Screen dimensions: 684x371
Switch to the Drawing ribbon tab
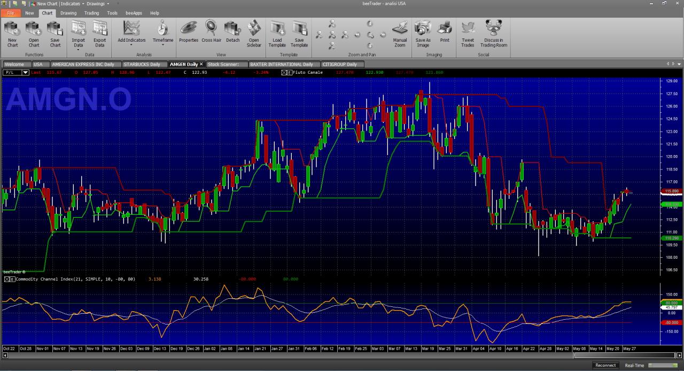pos(68,13)
